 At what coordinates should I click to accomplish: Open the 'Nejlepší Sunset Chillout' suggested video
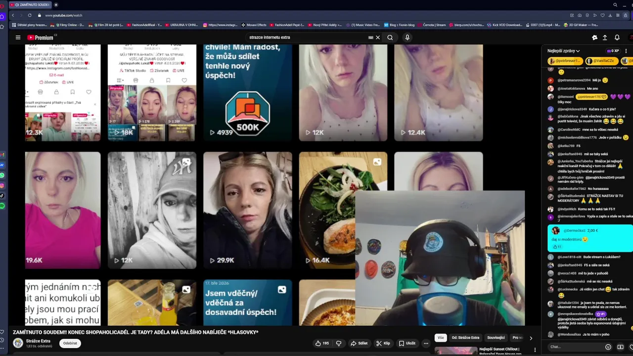point(500,351)
